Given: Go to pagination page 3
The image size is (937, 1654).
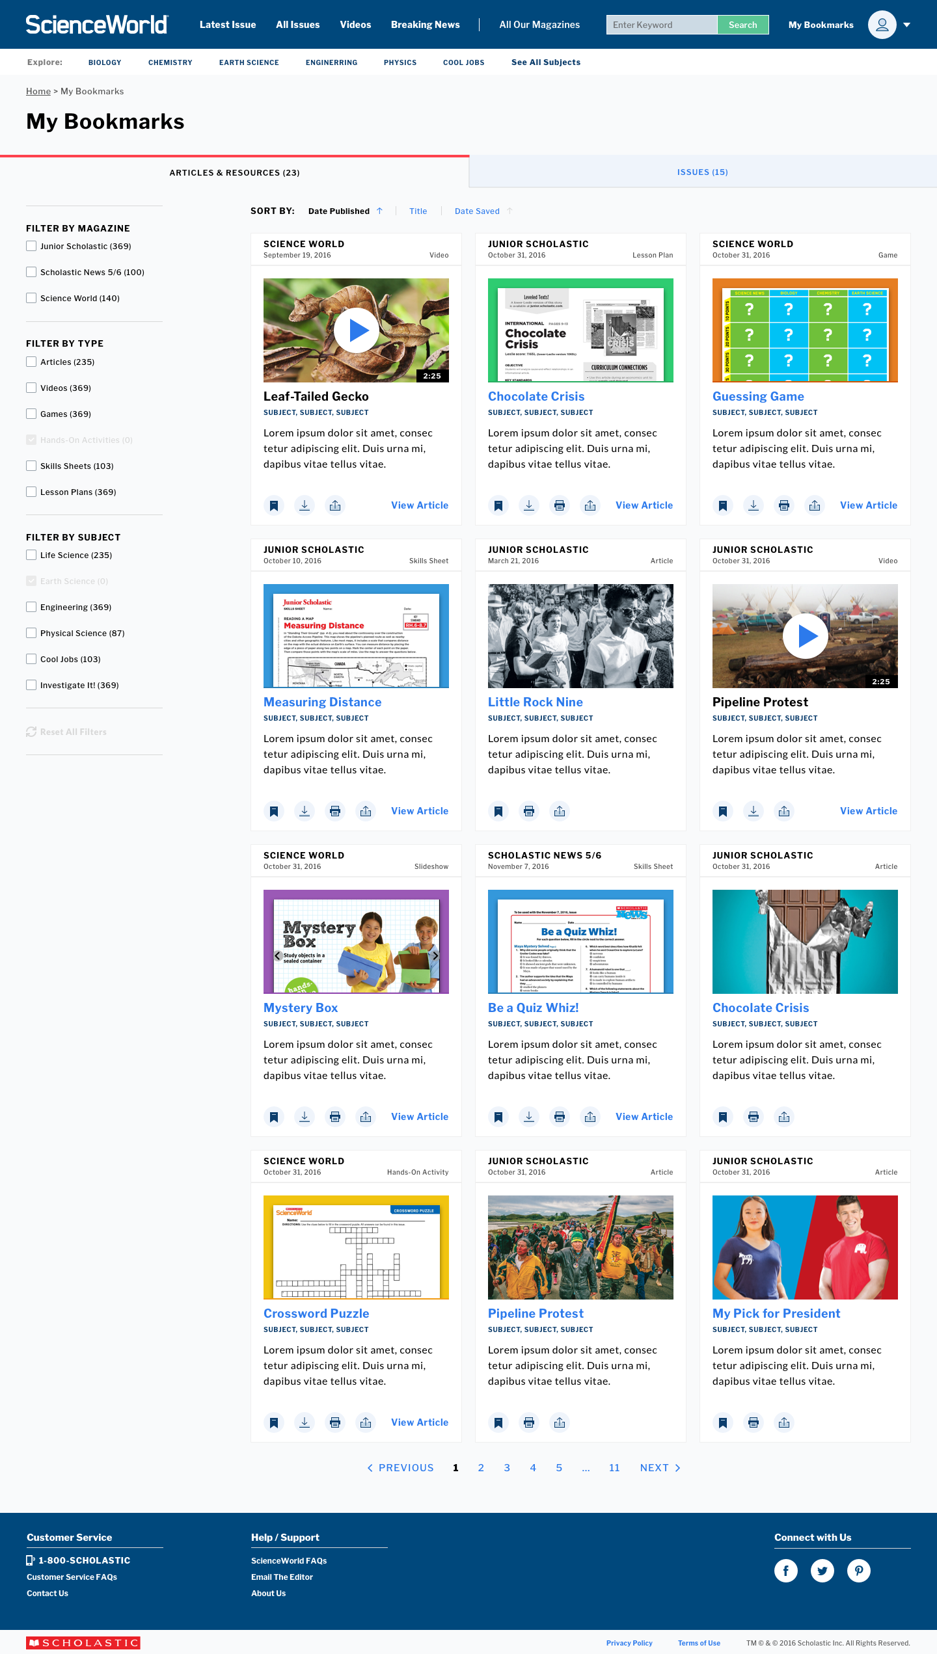Looking at the screenshot, I should point(507,1468).
